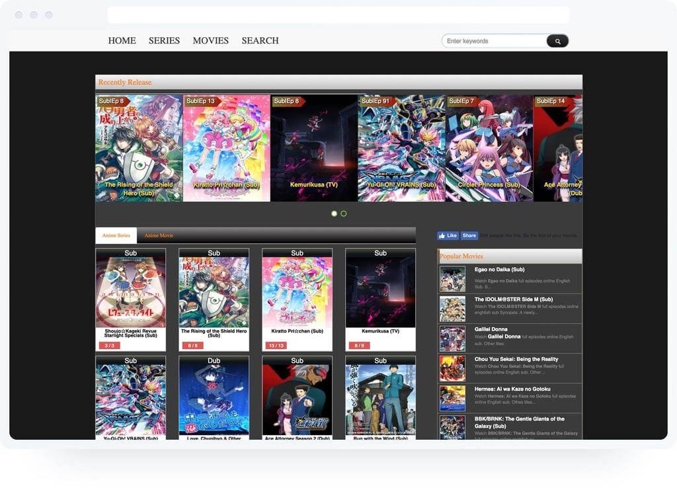Open the Egao no Daika (Sub) title link
Viewport: 677px width, 488px height.
500,270
